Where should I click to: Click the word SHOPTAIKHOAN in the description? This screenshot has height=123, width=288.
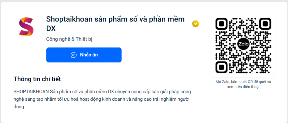31,91
